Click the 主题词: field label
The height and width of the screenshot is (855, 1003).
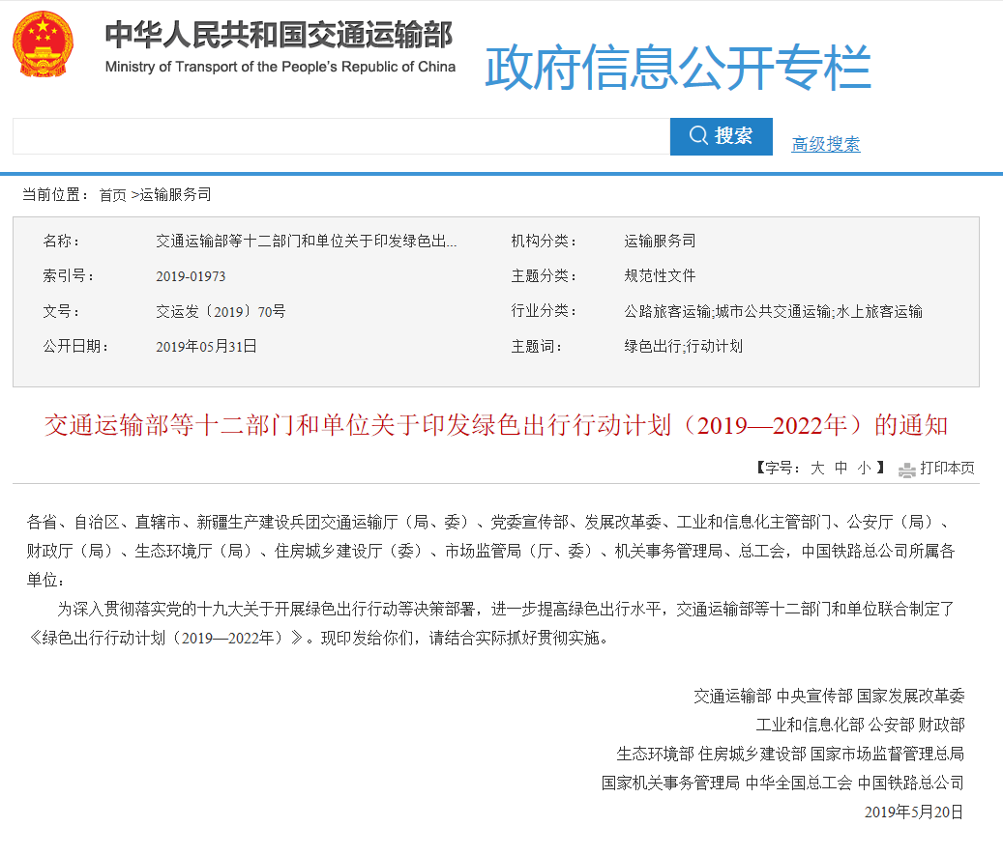click(537, 346)
